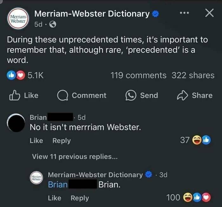The image size is (222, 207).
Task: Send the post via the Send button
Action: 142,95
